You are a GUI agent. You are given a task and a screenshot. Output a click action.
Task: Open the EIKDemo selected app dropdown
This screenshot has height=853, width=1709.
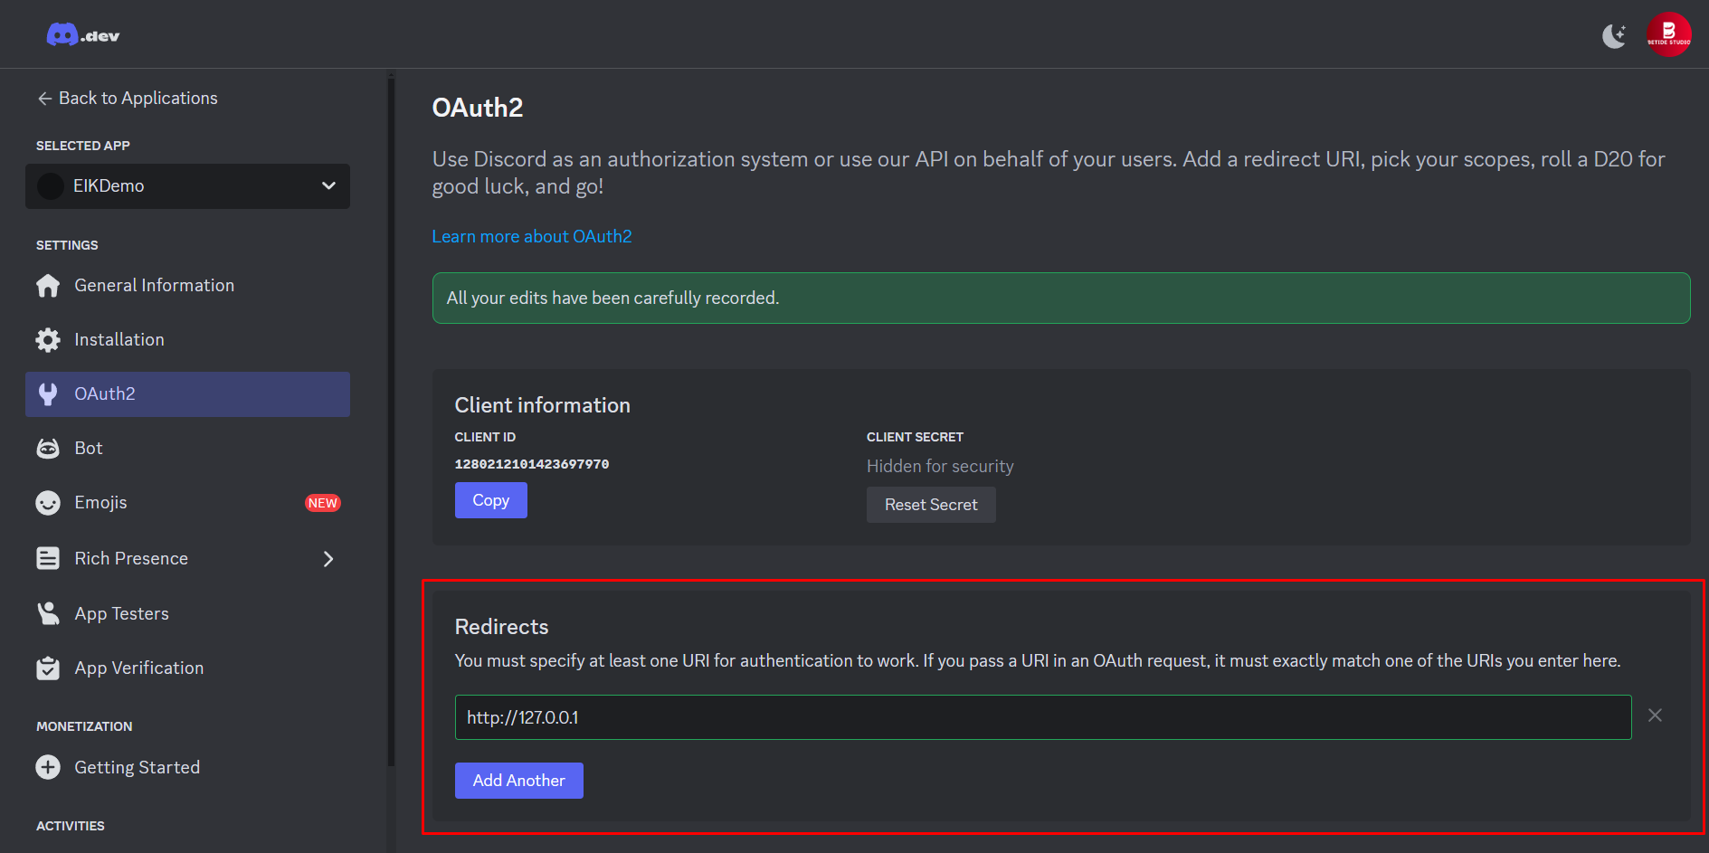click(x=187, y=186)
